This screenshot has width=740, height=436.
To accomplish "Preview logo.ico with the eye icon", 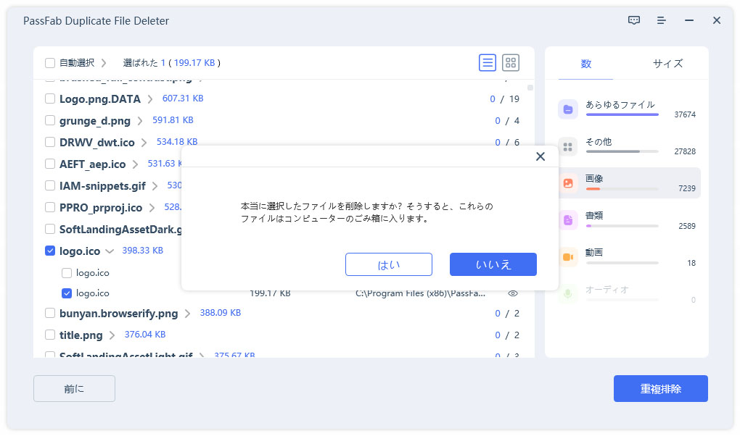I will pyautogui.click(x=512, y=293).
